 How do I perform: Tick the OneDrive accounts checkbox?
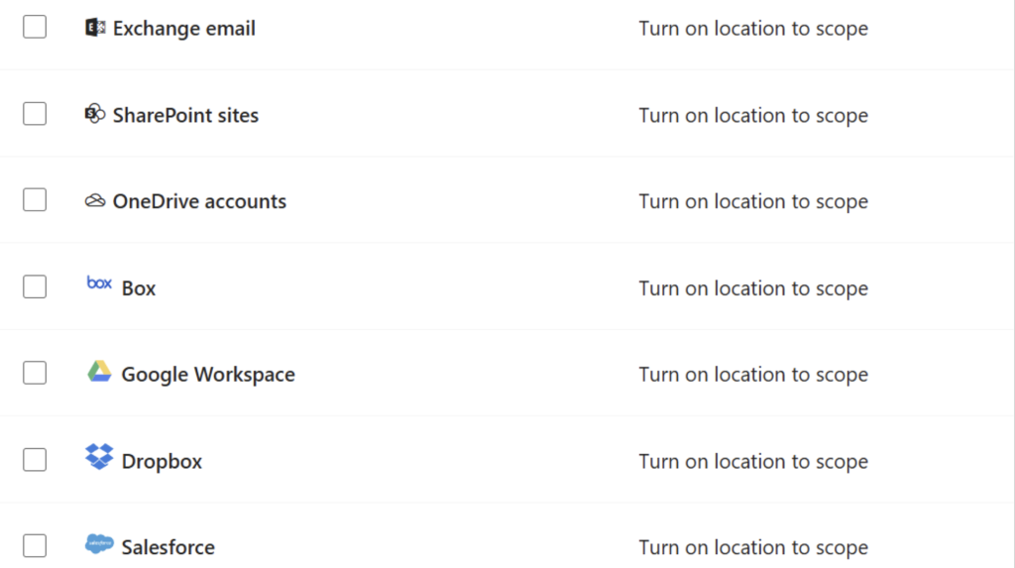pyautogui.click(x=35, y=200)
